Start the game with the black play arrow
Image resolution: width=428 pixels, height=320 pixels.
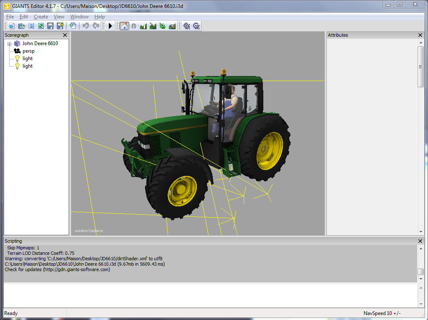point(110,26)
